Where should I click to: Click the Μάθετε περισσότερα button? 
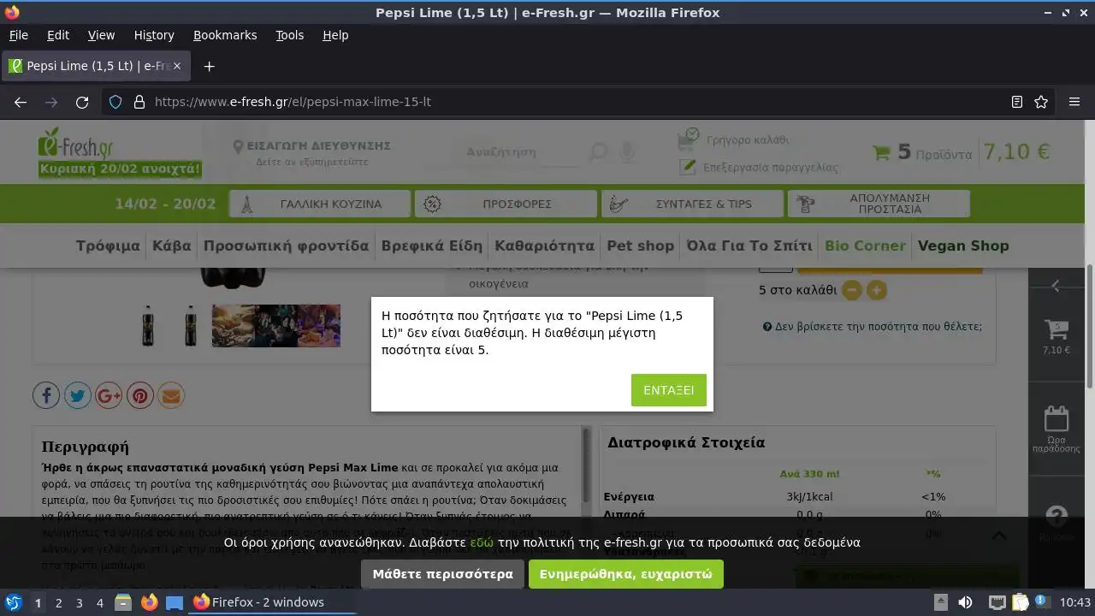[442, 574]
